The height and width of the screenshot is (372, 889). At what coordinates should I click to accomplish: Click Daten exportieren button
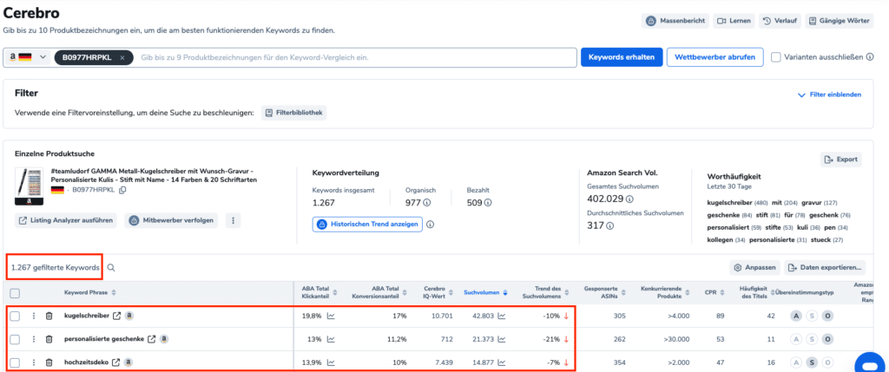pyautogui.click(x=825, y=267)
